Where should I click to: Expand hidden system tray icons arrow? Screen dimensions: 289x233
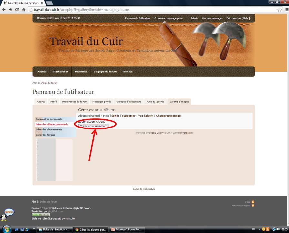[x=259, y=229]
